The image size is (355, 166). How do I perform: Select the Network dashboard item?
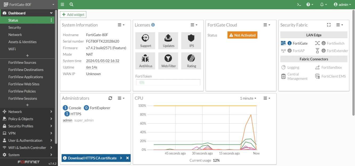point(15,35)
